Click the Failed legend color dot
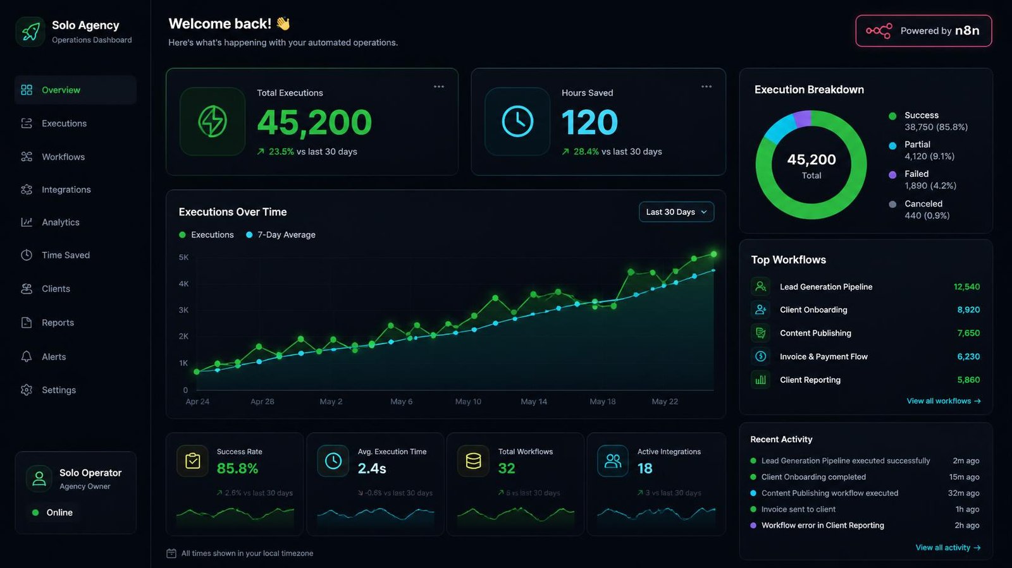Image resolution: width=1012 pixels, height=568 pixels. pos(892,175)
